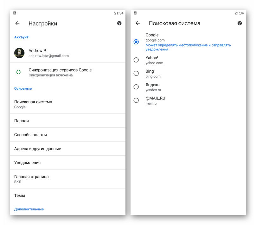Open Способы оплаты settings
Image resolution: width=256 pixels, height=225 pixels.
pyautogui.click(x=68, y=135)
